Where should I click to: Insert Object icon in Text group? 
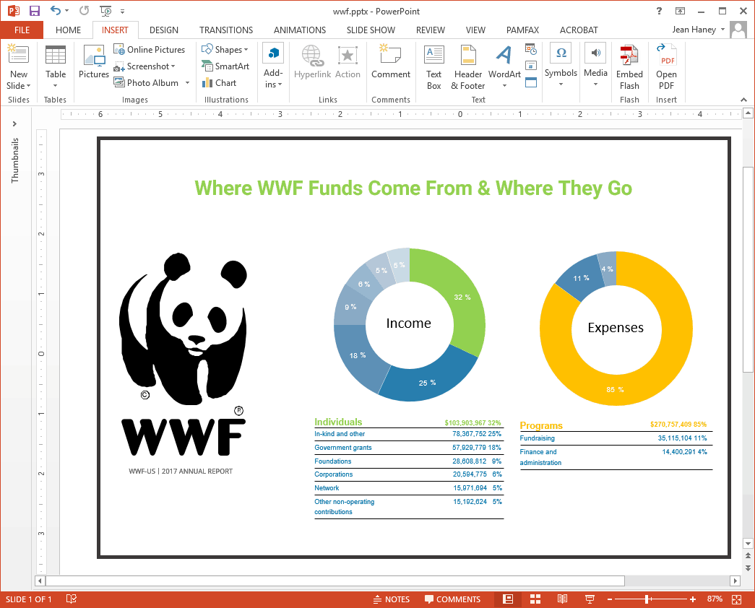pos(531,82)
